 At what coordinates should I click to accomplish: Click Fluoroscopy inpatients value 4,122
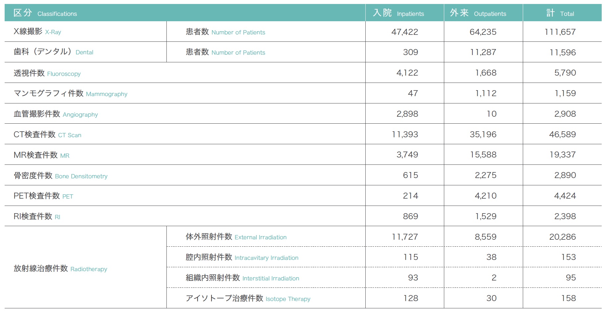pos(407,73)
